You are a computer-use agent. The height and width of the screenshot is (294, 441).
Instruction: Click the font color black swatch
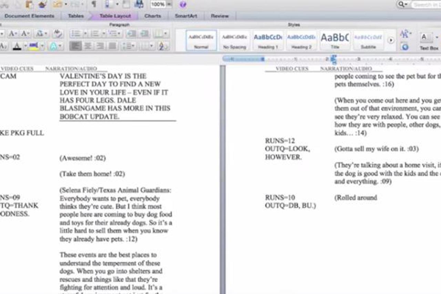click(17, 46)
